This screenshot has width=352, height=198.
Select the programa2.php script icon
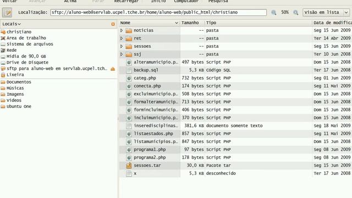pyautogui.click(x=129, y=158)
